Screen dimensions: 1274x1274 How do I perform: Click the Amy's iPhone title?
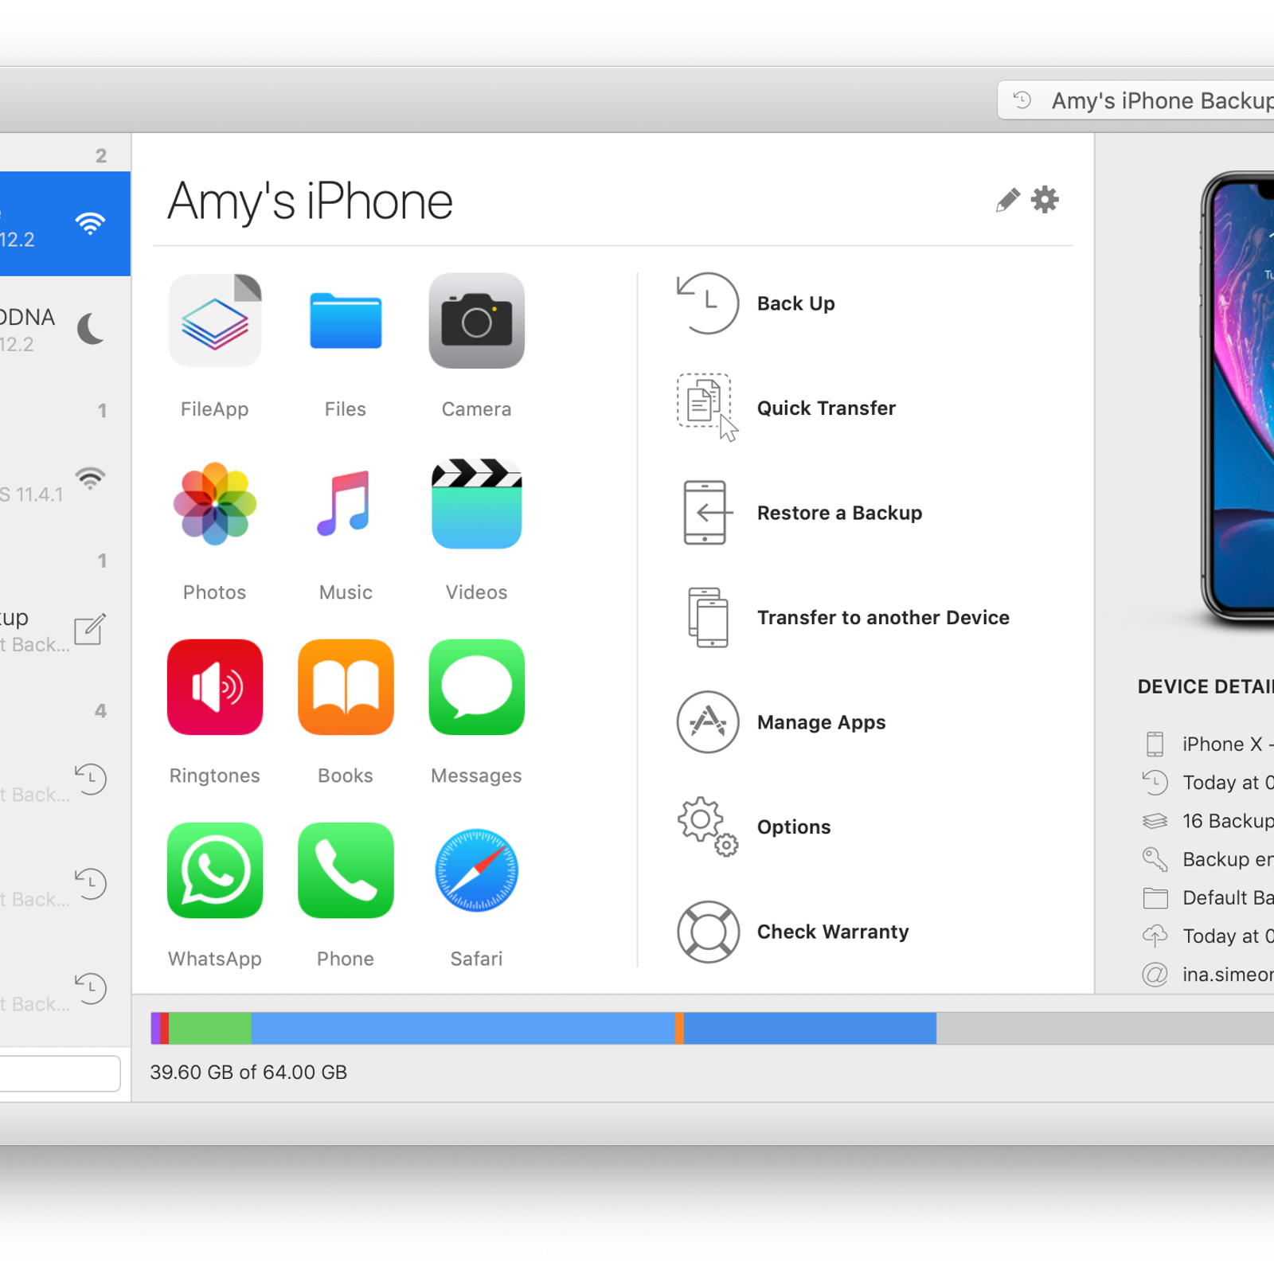[x=310, y=201]
